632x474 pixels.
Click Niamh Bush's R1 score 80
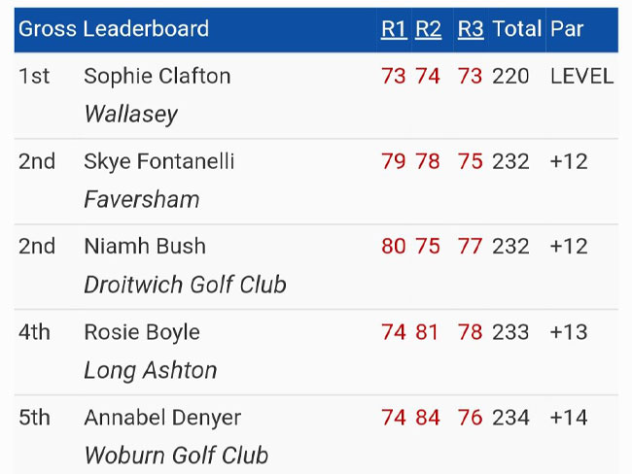(x=394, y=247)
